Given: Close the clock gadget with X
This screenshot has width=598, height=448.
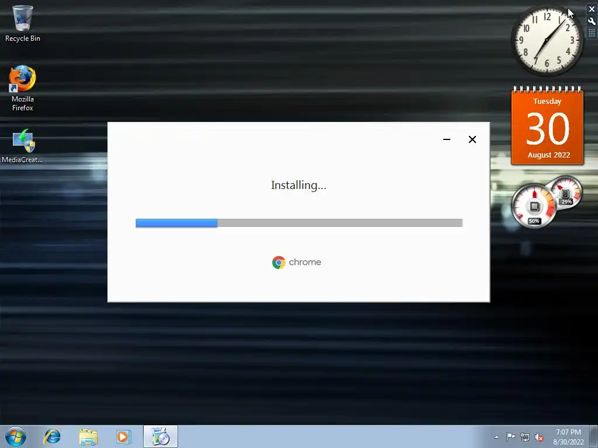Looking at the screenshot, I should [x=592, y=9].
